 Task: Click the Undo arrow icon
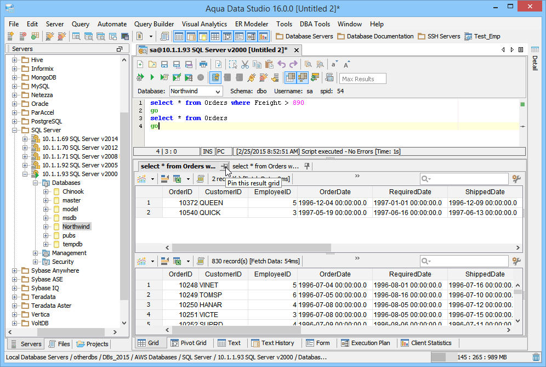point(281,65)
